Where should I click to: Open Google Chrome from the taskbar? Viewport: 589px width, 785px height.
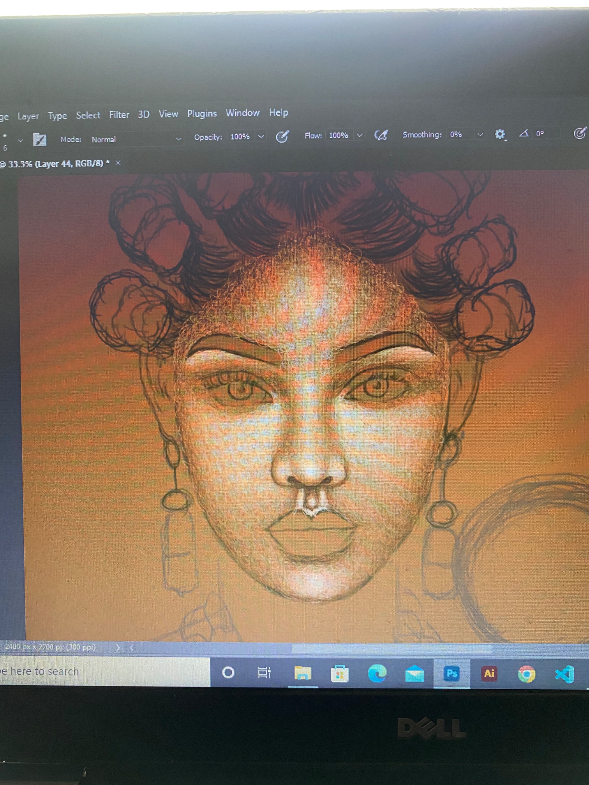click(x=527, y=674)
